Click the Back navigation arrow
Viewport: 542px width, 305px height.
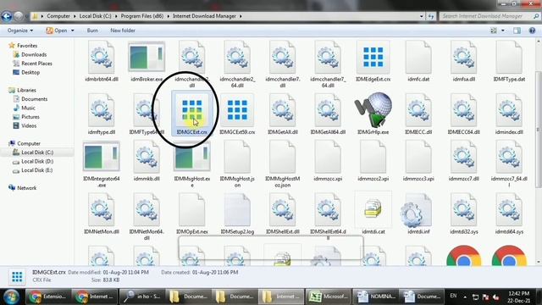7,16
